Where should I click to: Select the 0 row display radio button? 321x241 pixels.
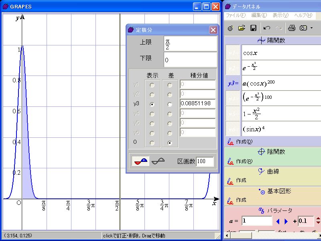coord(152,143)
